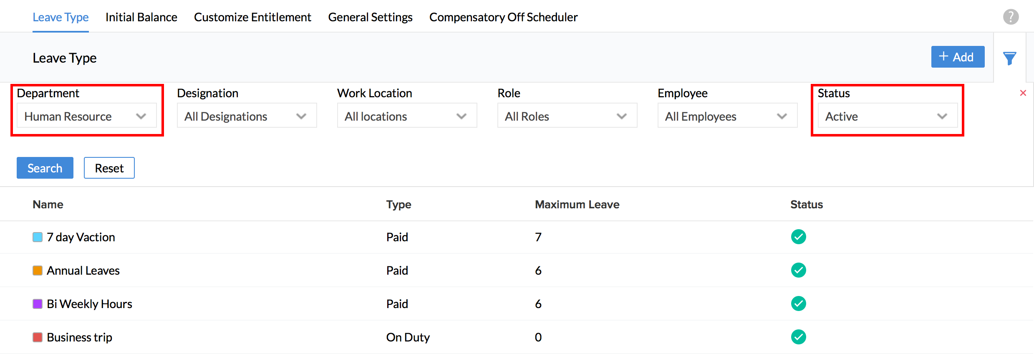Viewport: 1034px width, 354px height.
Task: Toggle the Annual Leaves active status
Action: tap(798, 270)
